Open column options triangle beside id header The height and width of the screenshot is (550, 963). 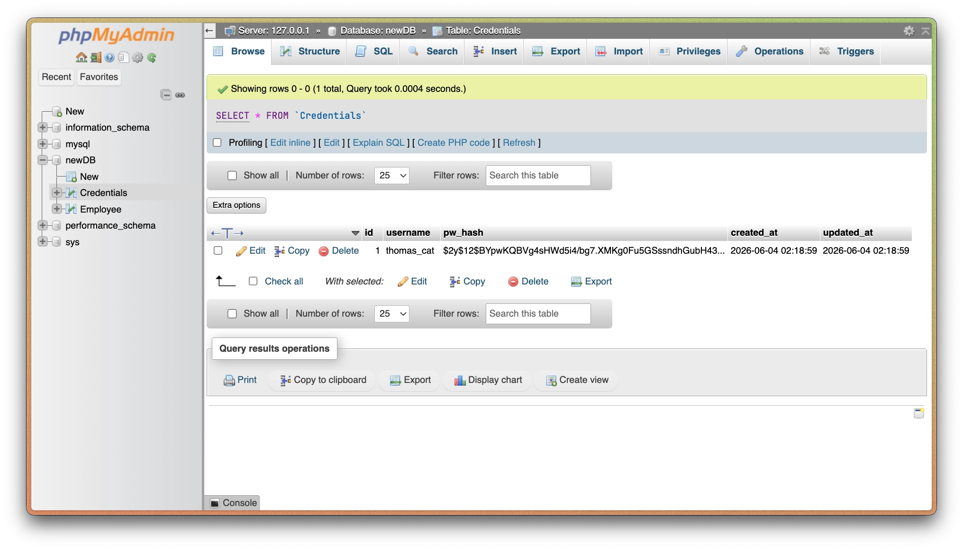(355, 233)
